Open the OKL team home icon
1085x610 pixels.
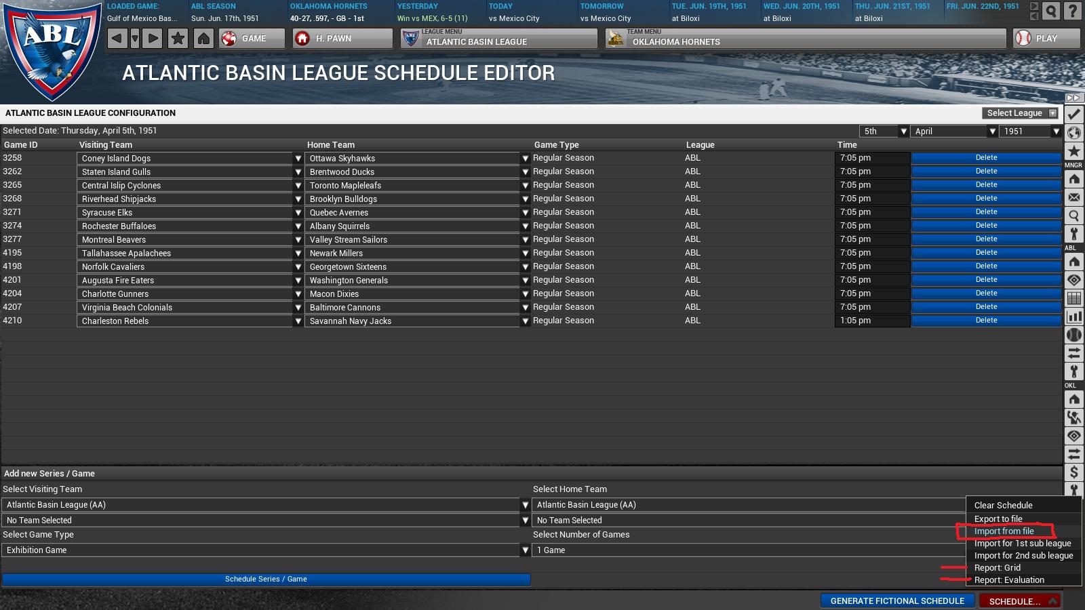[1074, 399]
